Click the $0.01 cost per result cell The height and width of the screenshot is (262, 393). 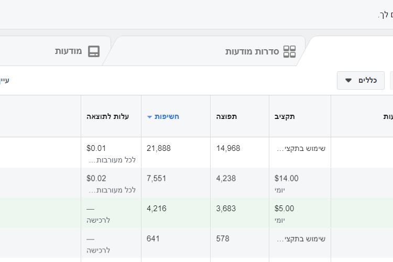pyautogui.click(x=96, y=148)
